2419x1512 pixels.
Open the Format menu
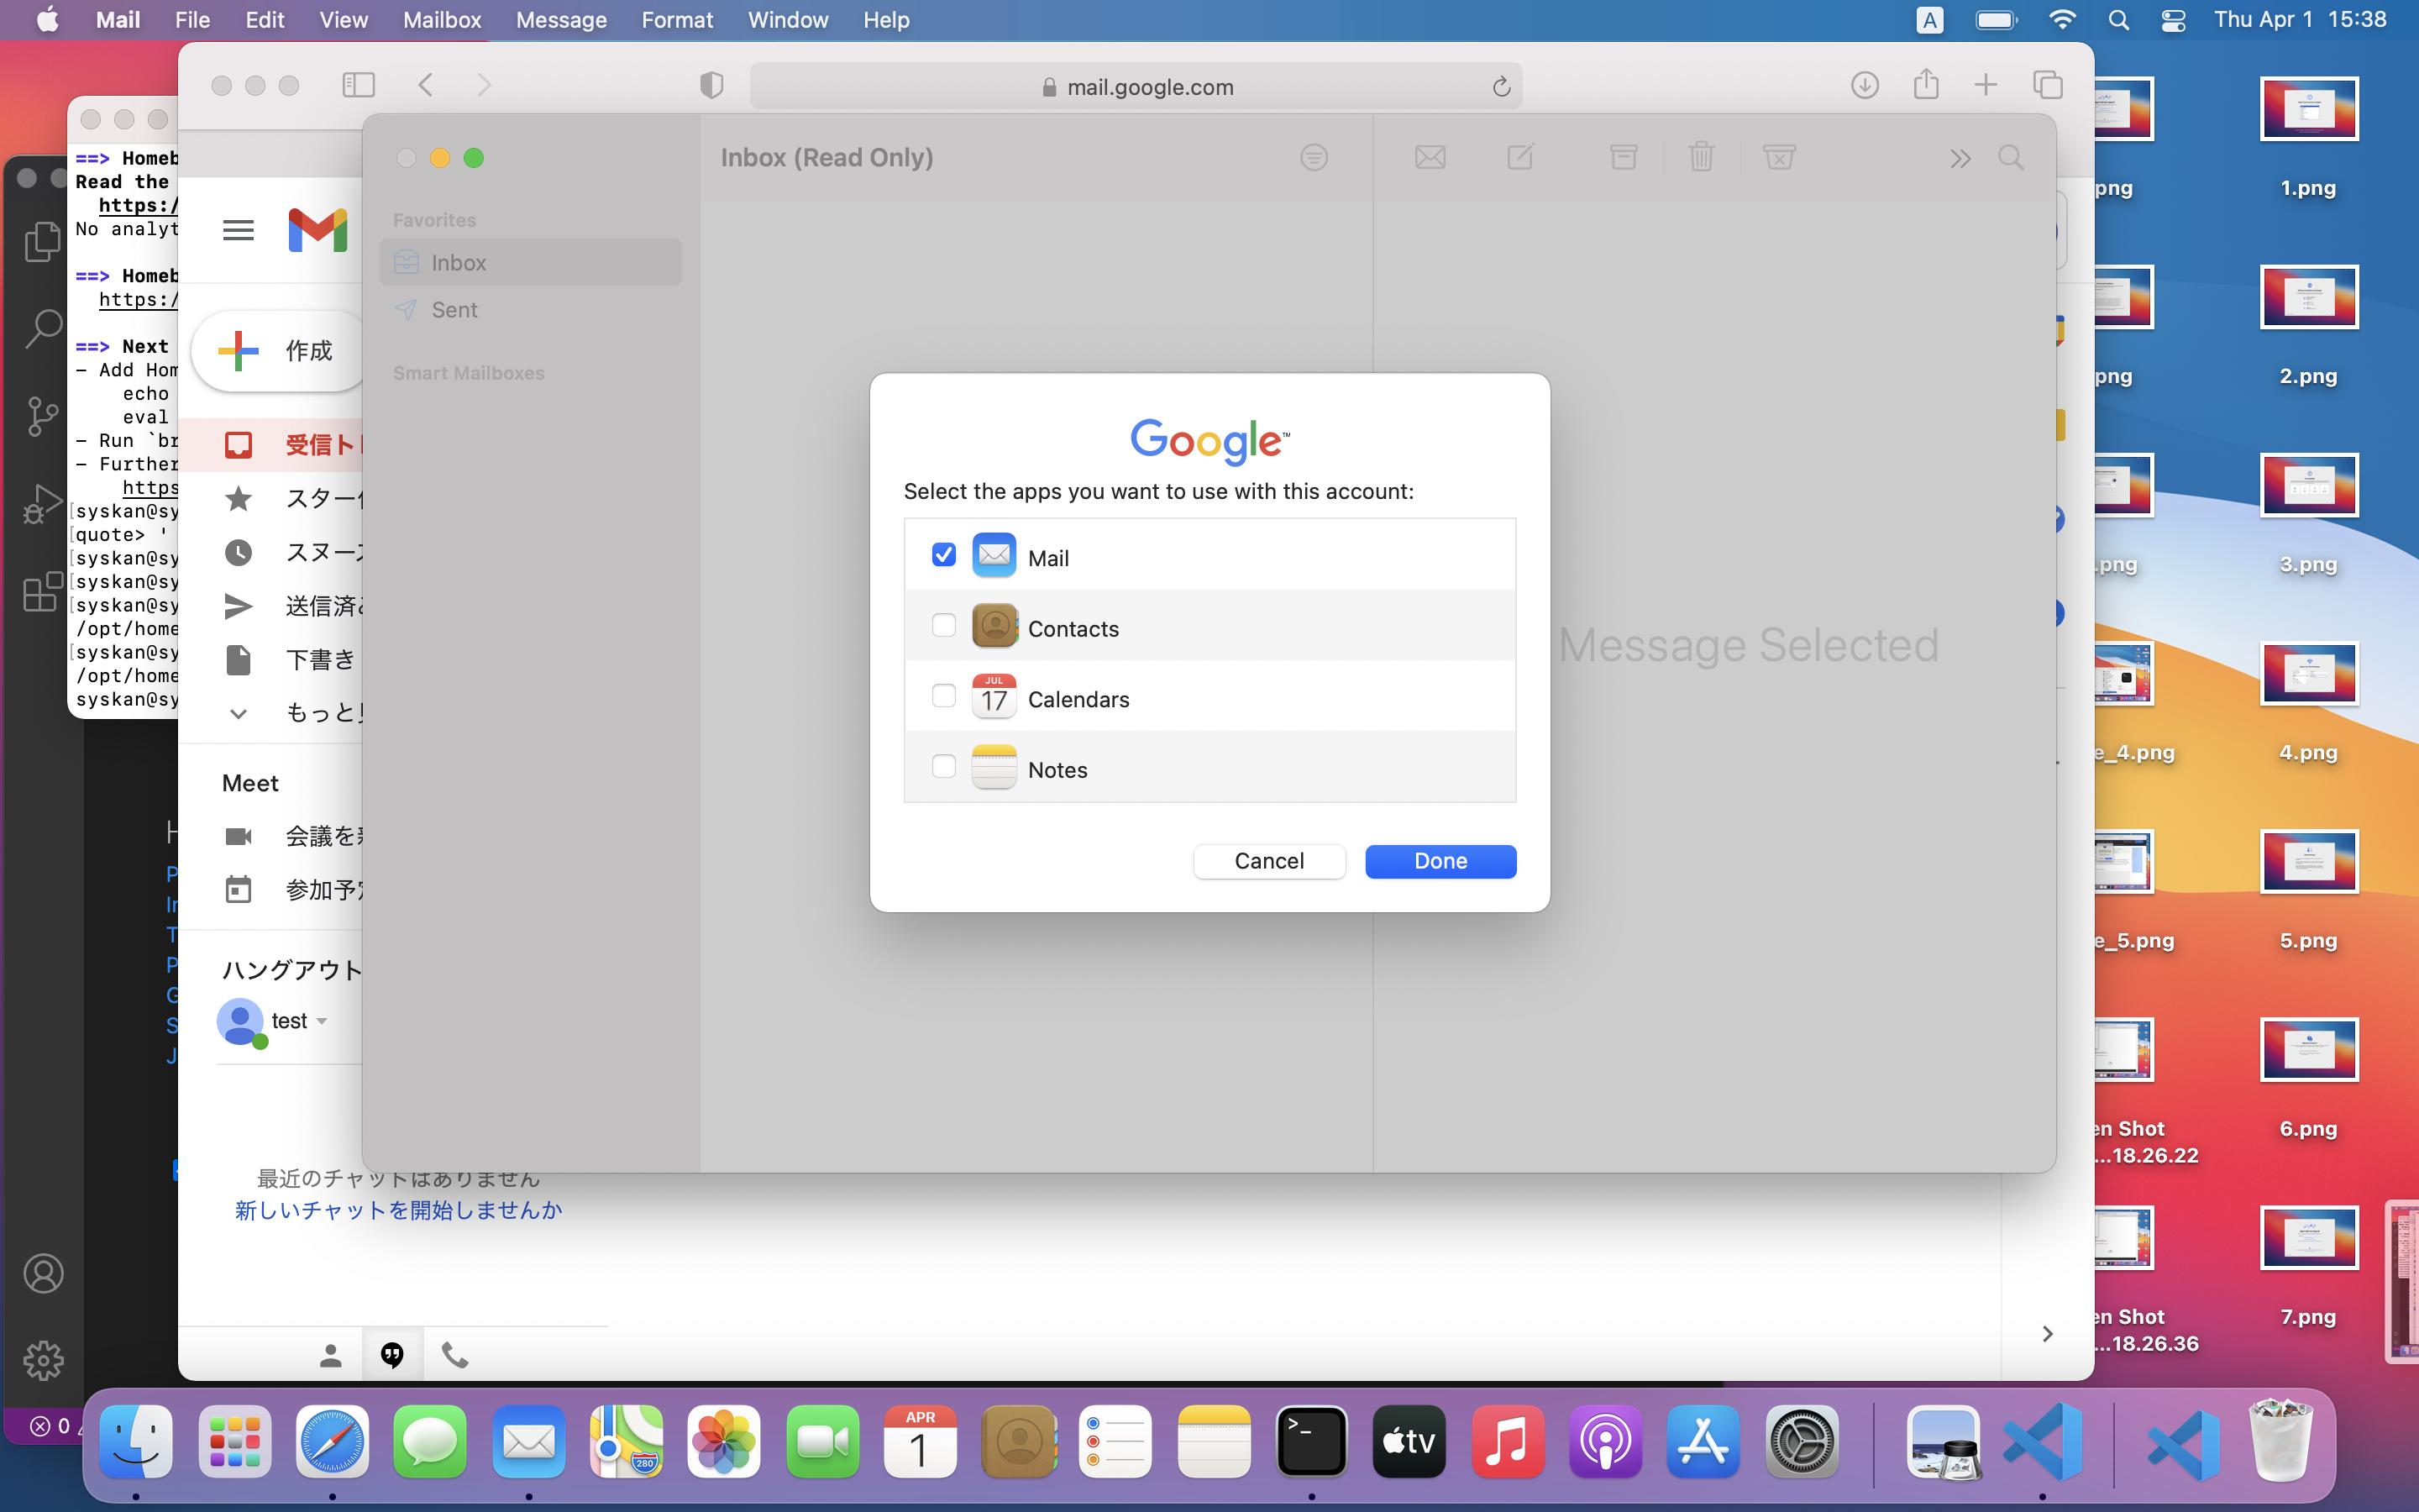[x=677, y=20]
